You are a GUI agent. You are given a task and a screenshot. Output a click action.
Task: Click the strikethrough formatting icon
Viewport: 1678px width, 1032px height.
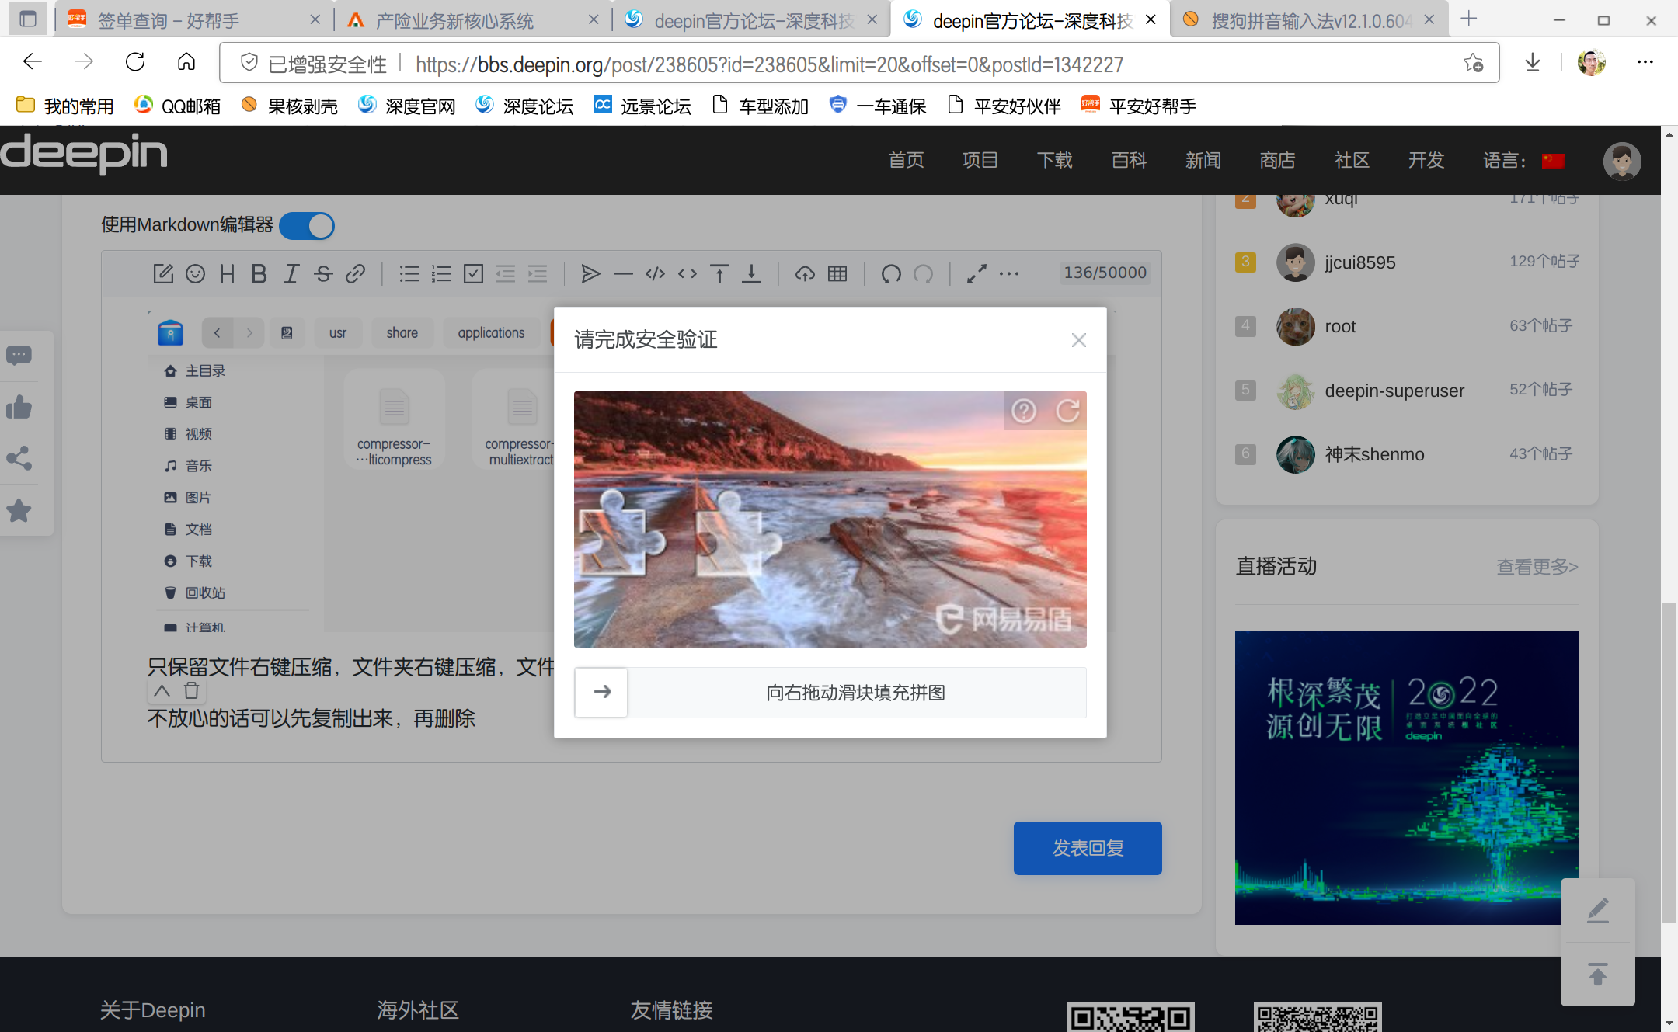pos(323,273)
